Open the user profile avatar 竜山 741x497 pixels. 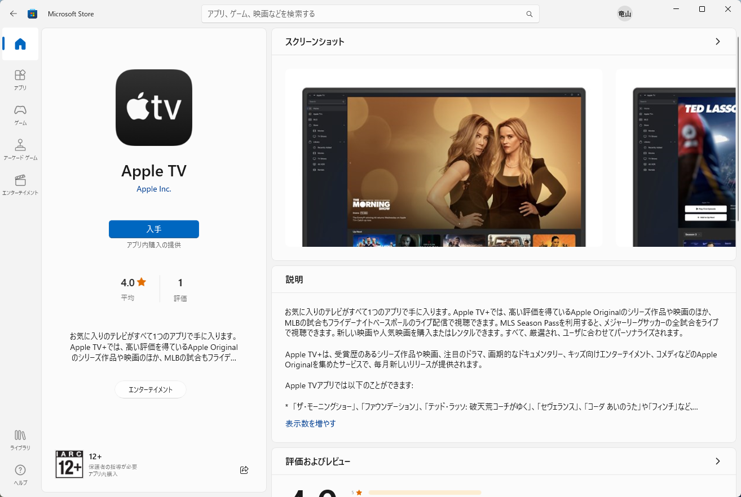click(624, 14)
